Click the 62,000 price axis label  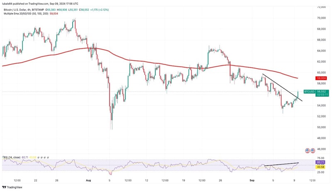321,61
